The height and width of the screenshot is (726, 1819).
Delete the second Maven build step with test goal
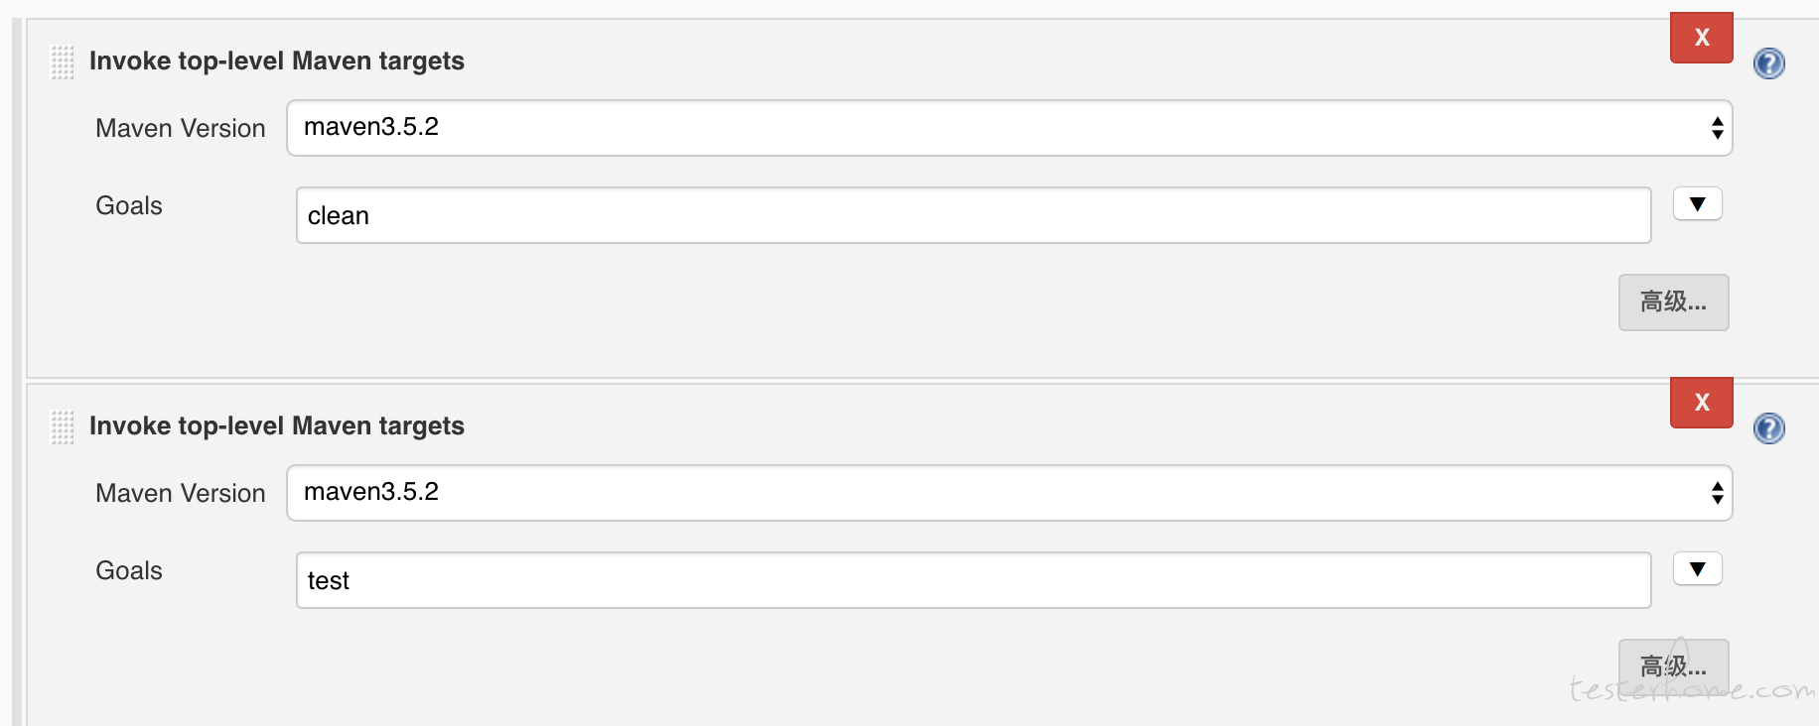[1702, 403]
